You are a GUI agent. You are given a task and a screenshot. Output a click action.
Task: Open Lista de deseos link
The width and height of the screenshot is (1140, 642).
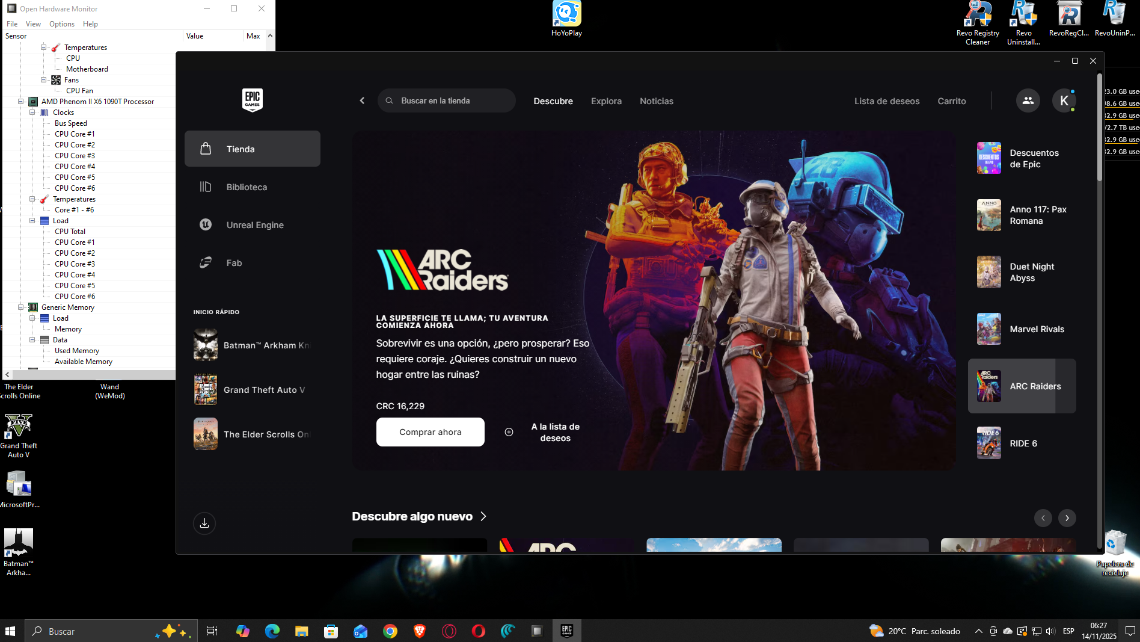pyautogui.click(x=887, y=101)
